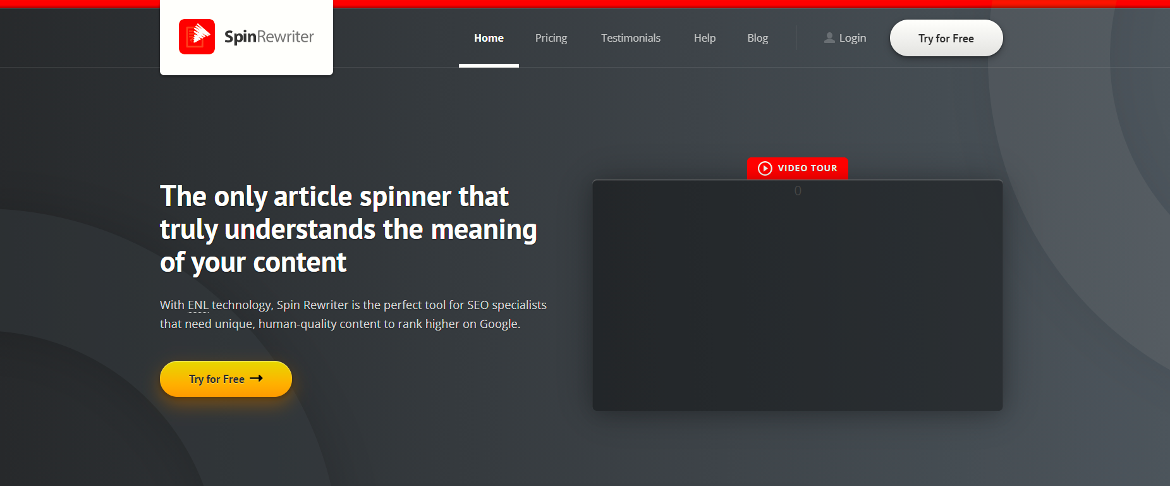Open the Help menu item
The width and height of the screenshot is (1170, 486).
coord(704,38)
